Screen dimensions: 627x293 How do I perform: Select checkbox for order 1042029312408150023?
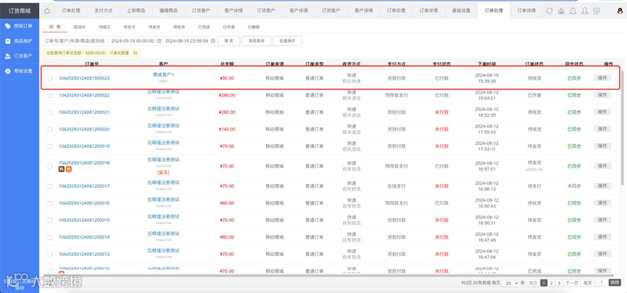coord(50,78)
